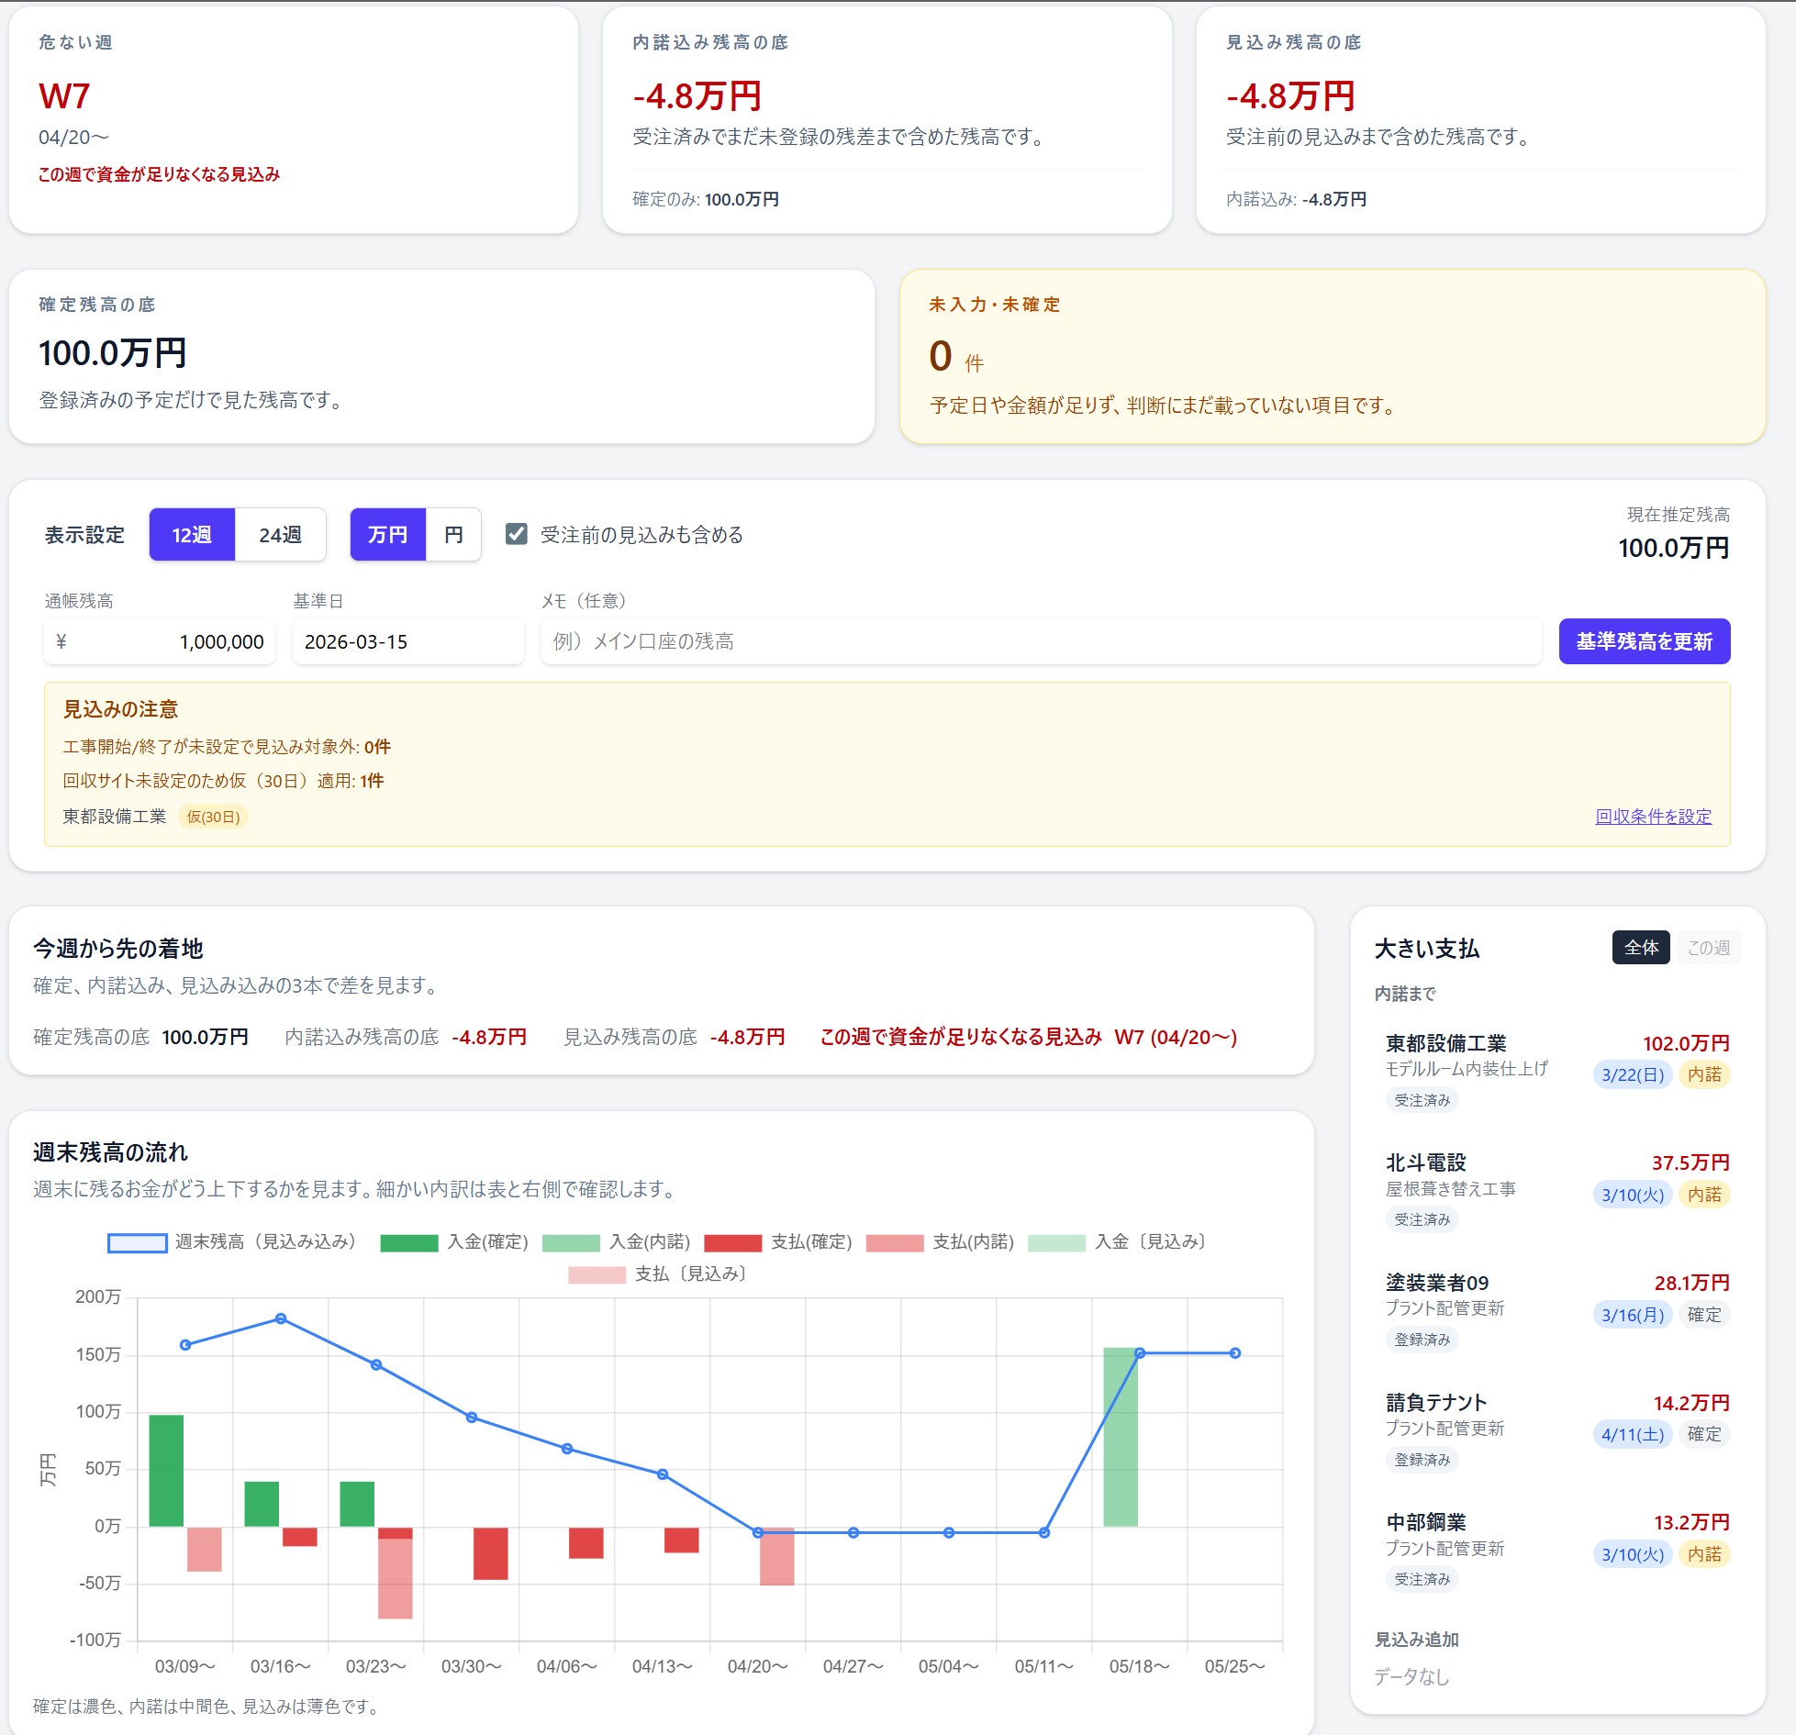Toggle 週末残高（見込み込み） legend box

tap(137, 1243)
